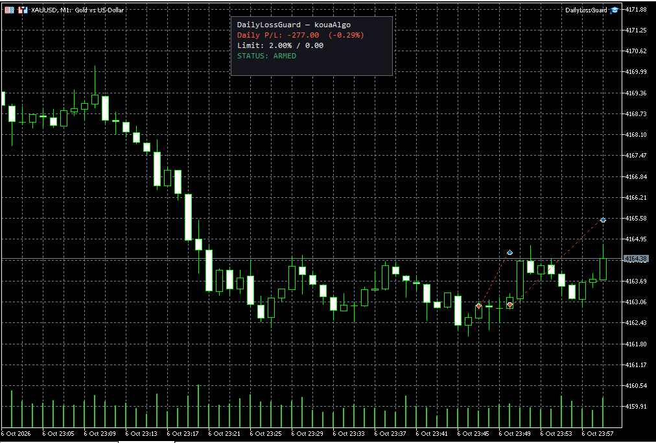Click the 6 Oct 23:29 time label
This screenshot has width=656, height=443.
(307, 433)
